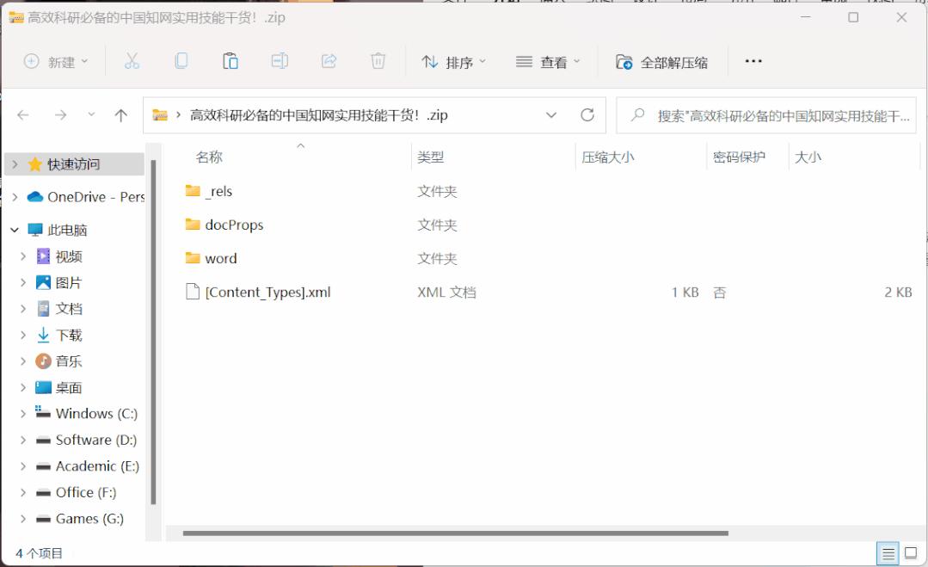Click the Paste icon
The width and height of the screenshot is (928, 567).
(230, 60)
